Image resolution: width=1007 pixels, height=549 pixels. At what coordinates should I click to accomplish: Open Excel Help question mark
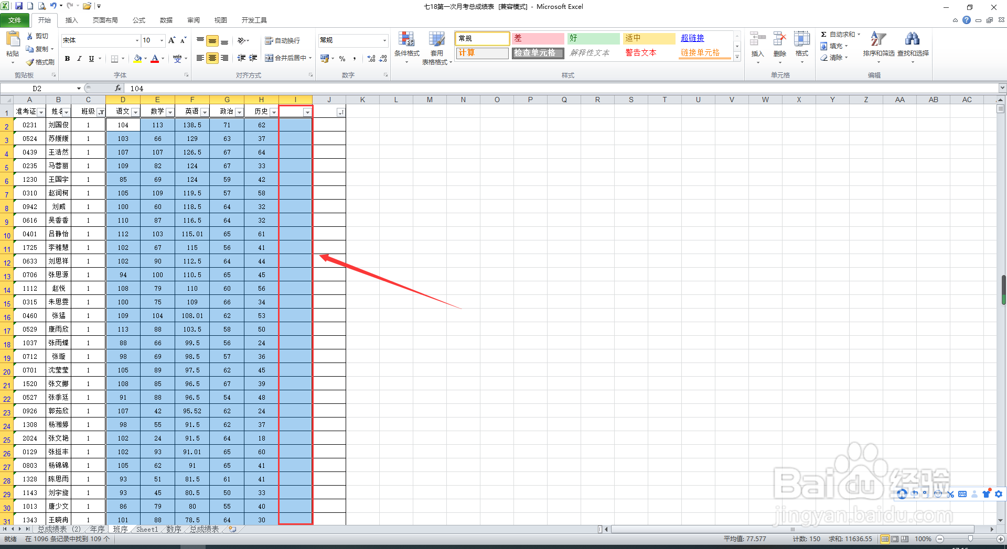(967, 20)
